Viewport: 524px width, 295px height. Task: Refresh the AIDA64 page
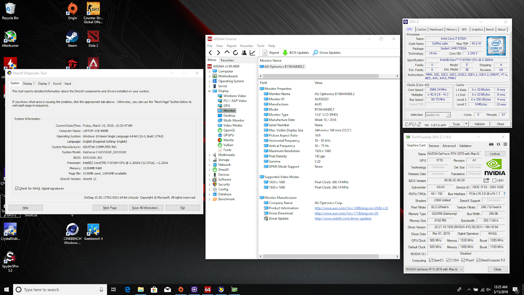235,53
